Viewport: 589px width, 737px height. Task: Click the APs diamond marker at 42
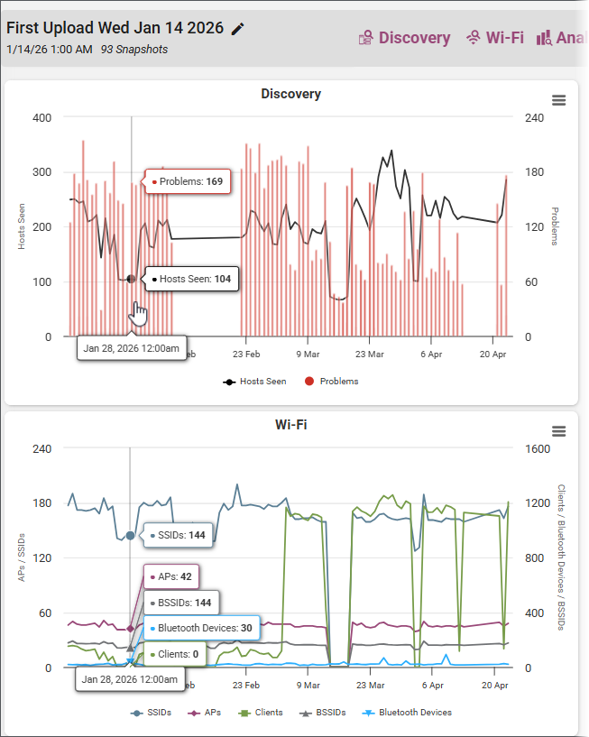click(x=130, y=629)
